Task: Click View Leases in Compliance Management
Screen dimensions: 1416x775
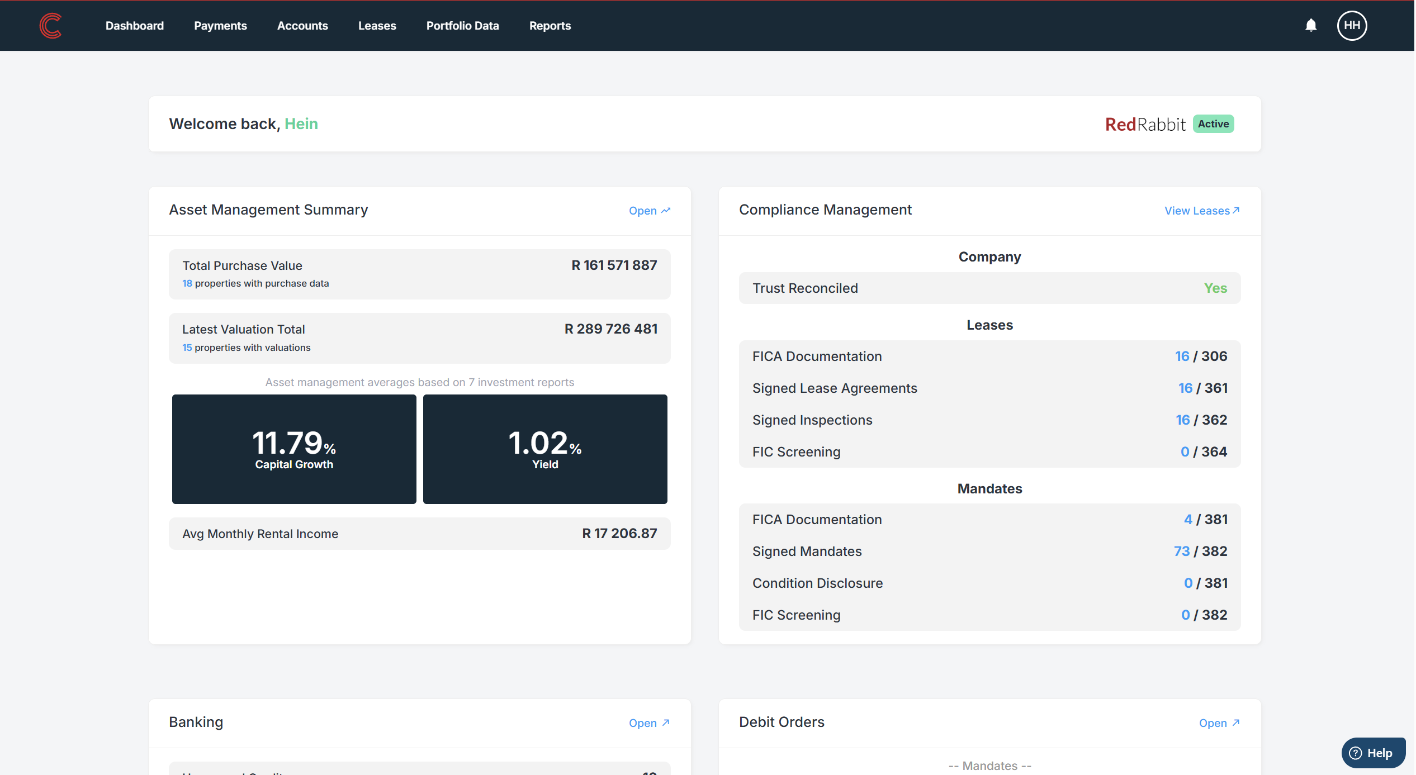Action: tap(1202, 211)
